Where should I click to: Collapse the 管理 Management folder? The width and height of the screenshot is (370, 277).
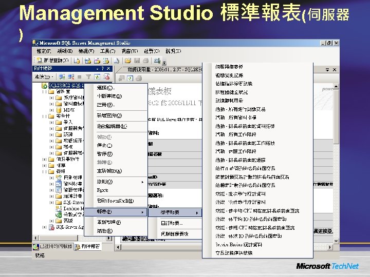[44, 171]
